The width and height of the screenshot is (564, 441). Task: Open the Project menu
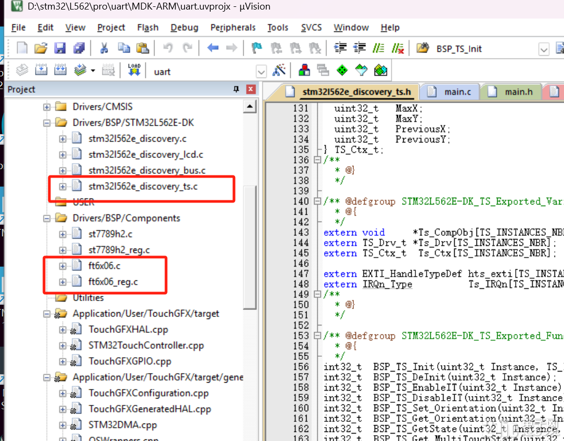(x=111, y=28)
